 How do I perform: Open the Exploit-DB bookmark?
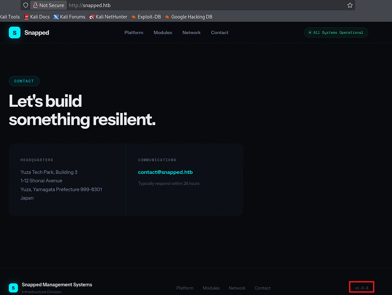146,17
